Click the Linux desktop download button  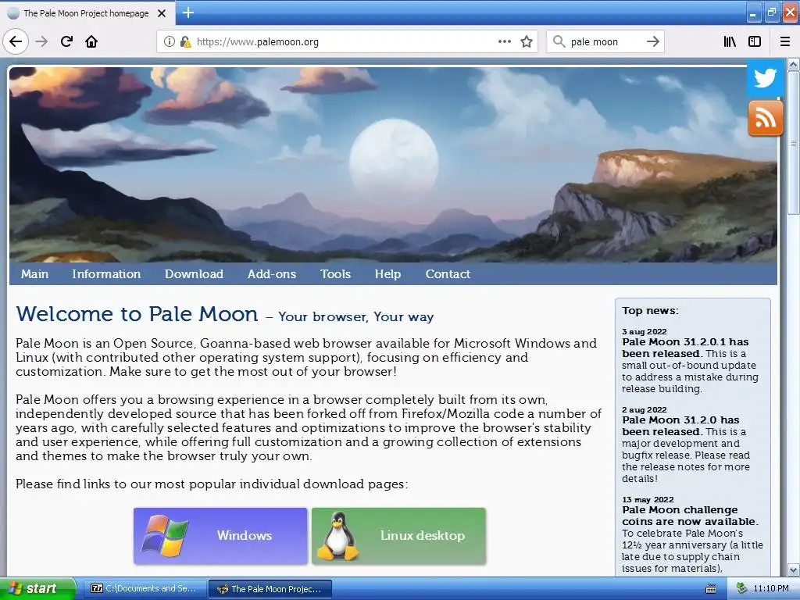398,536
